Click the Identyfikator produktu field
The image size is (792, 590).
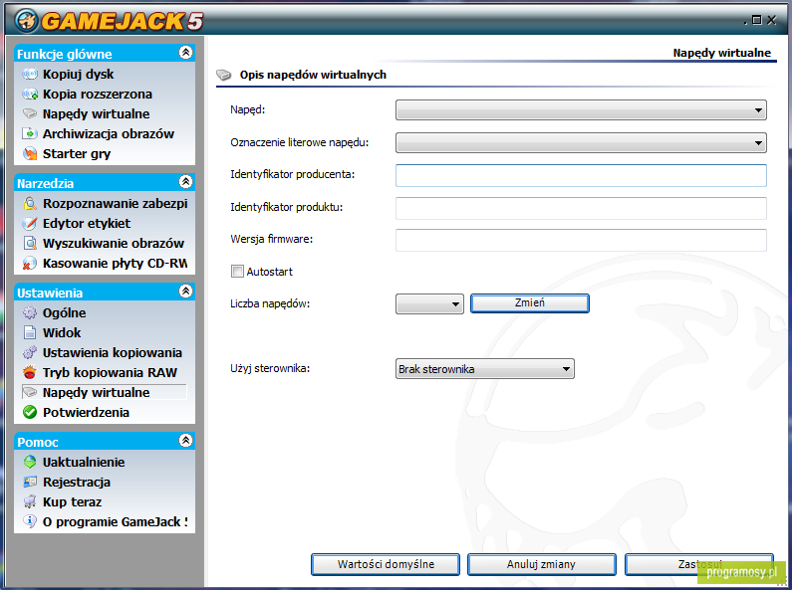581,208
